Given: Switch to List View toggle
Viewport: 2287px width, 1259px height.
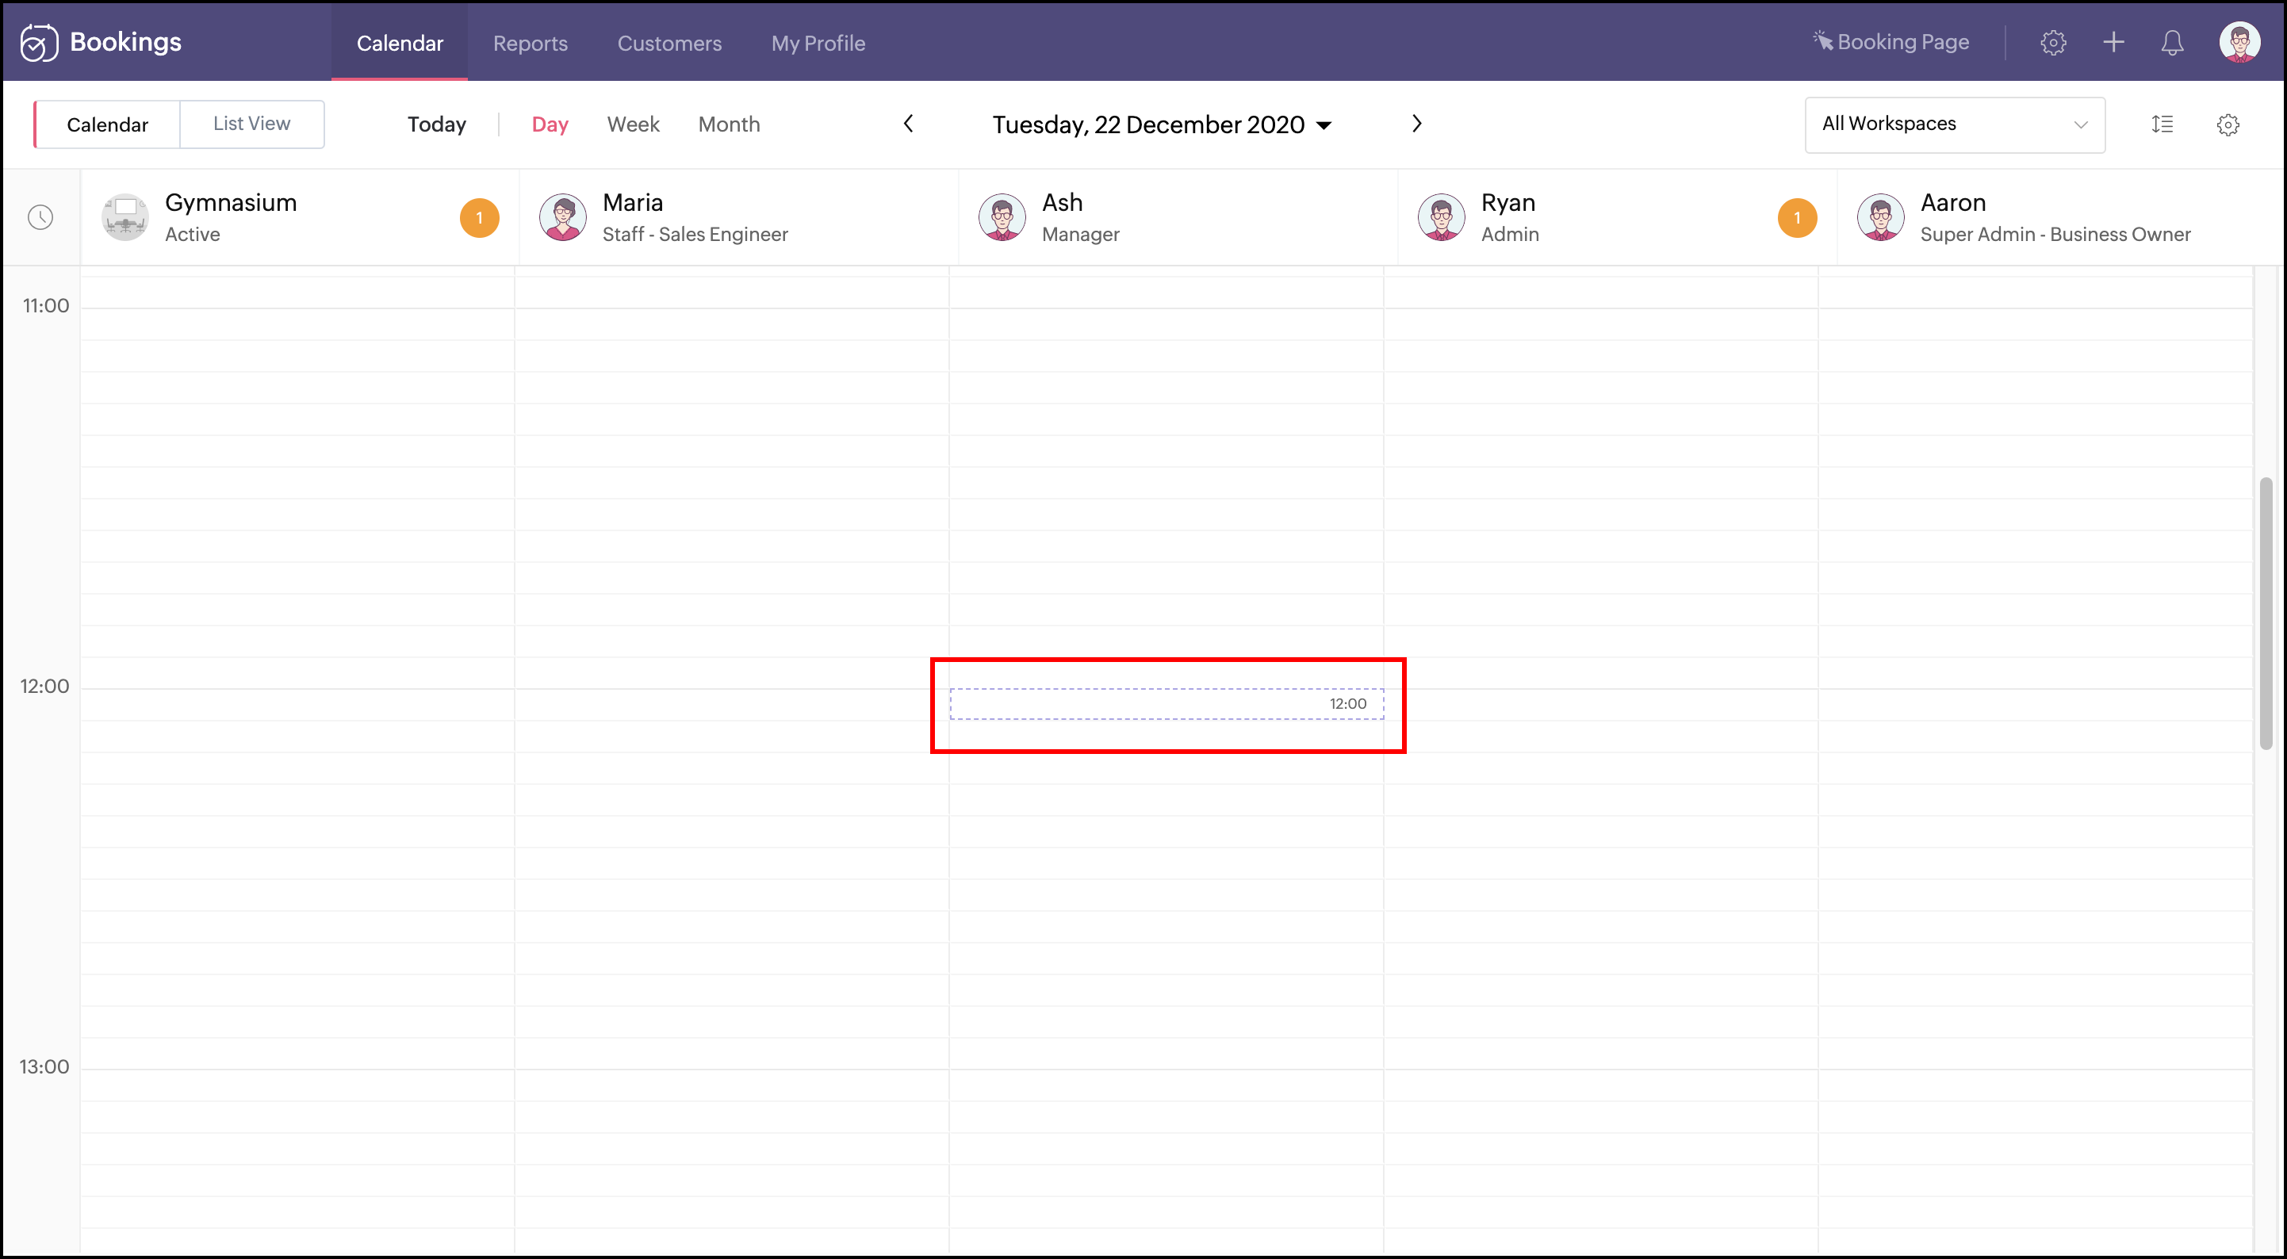Looking at the screenshot, I should click(x=251, y=124).
